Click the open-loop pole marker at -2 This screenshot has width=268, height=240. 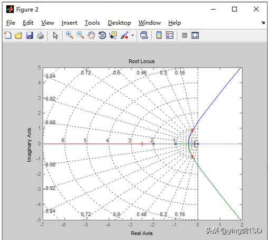(154, 144)
